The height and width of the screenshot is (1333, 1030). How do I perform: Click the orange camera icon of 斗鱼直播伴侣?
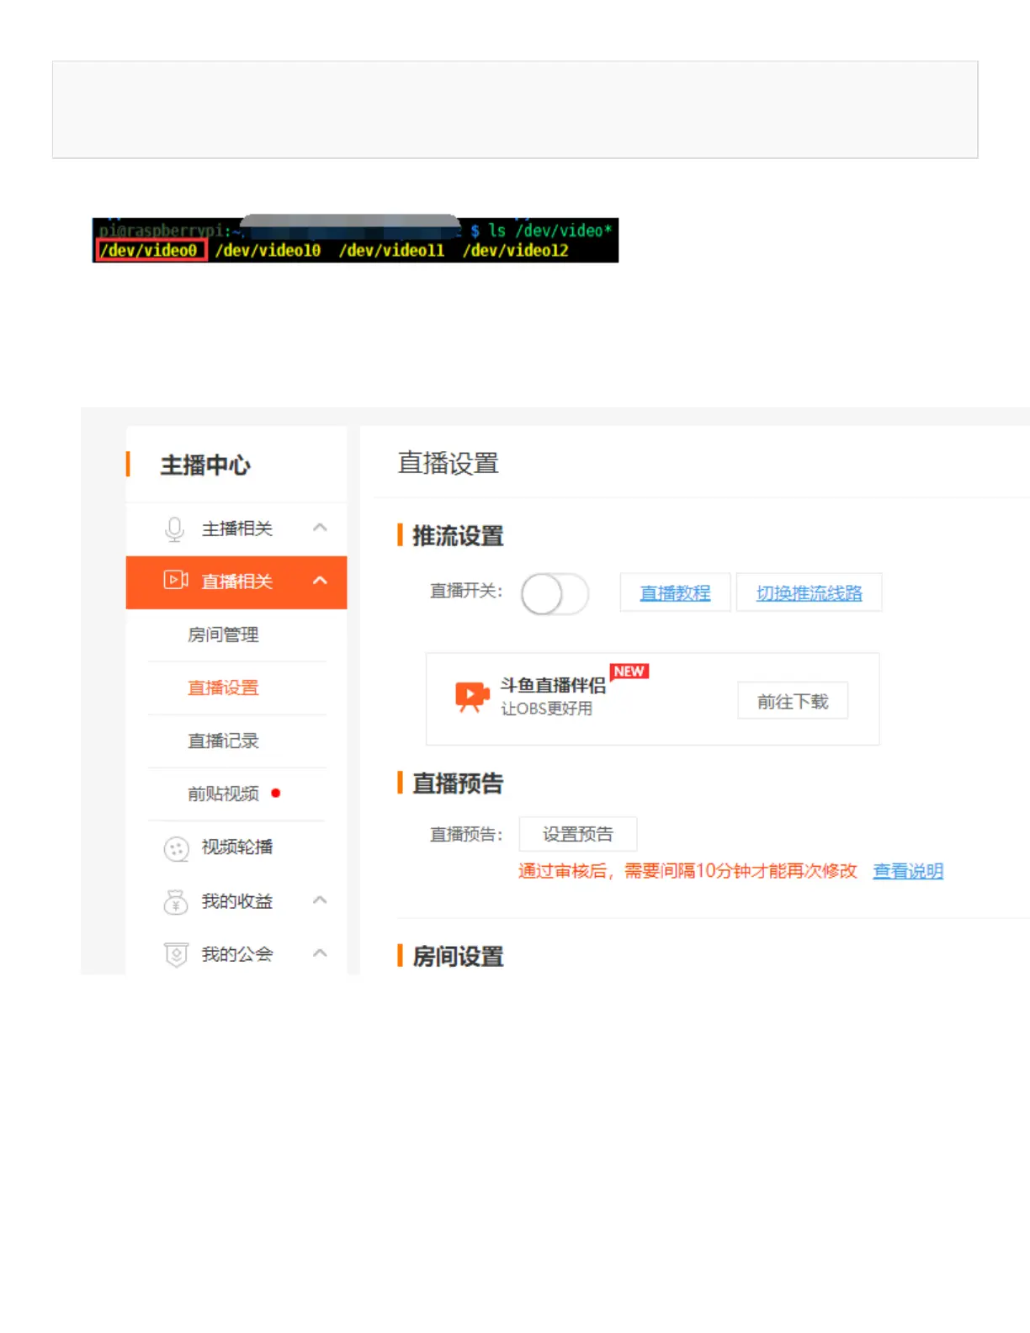(x=472, y=697)
